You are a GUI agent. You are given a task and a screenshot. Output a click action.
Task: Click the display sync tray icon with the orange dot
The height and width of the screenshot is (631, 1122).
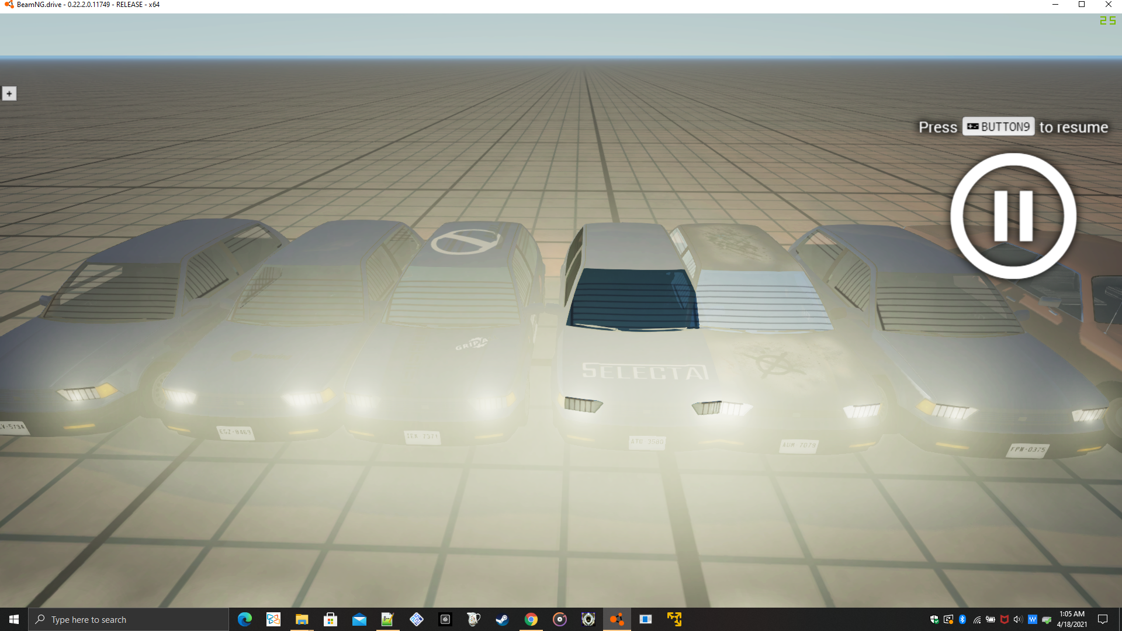coord(948,619)
